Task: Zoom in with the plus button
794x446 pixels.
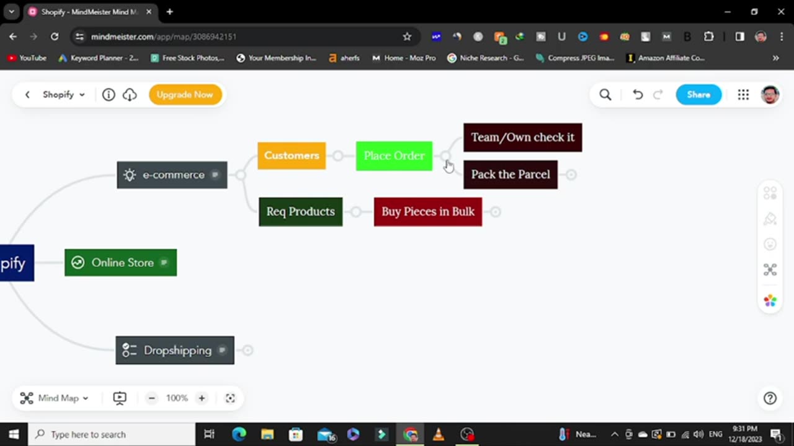Action: click(x=202, y=398)
